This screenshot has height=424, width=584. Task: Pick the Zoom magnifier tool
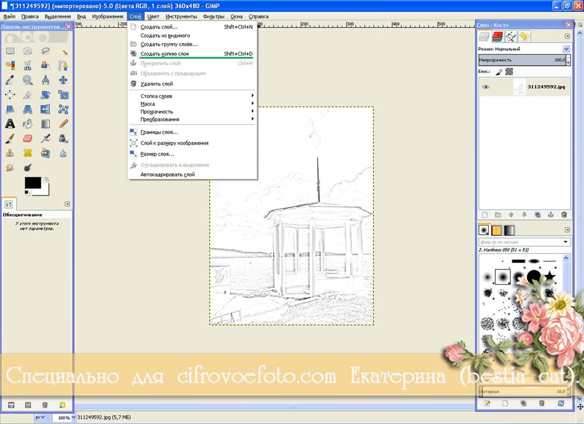[27, 80]
